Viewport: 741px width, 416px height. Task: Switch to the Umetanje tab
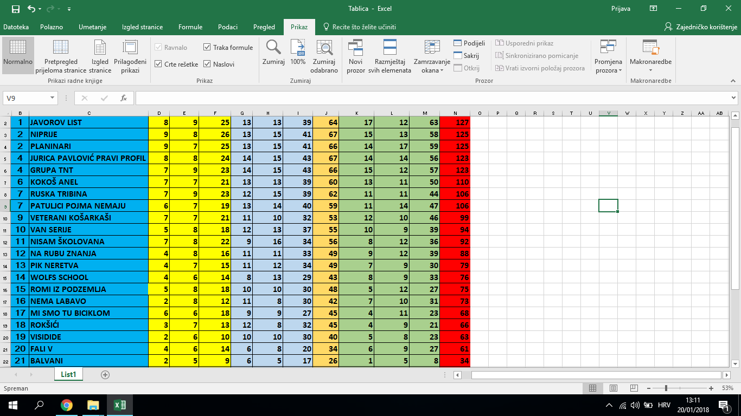coord(92,27)
